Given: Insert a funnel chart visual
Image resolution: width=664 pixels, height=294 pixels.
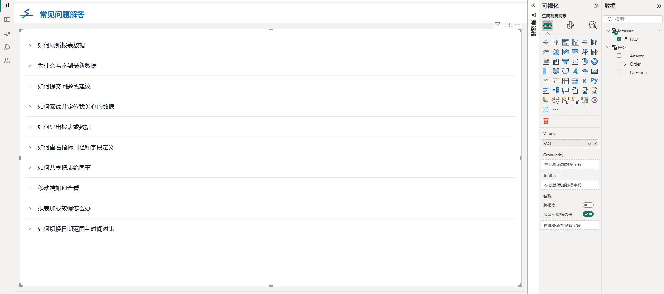Looking at the screenshot, I should [565, 61].
